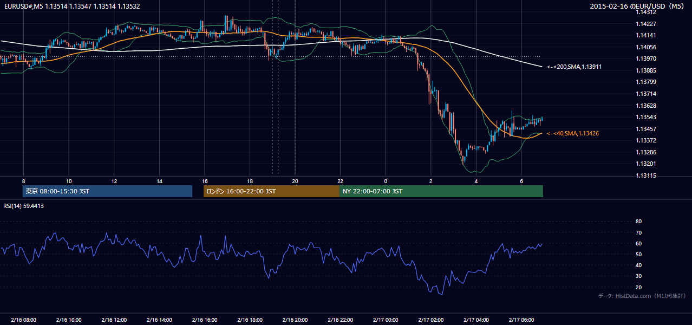This screenshot has height=325, width=692.
Task: Click hour label 22 under the price chart
Action: point(340,181)
